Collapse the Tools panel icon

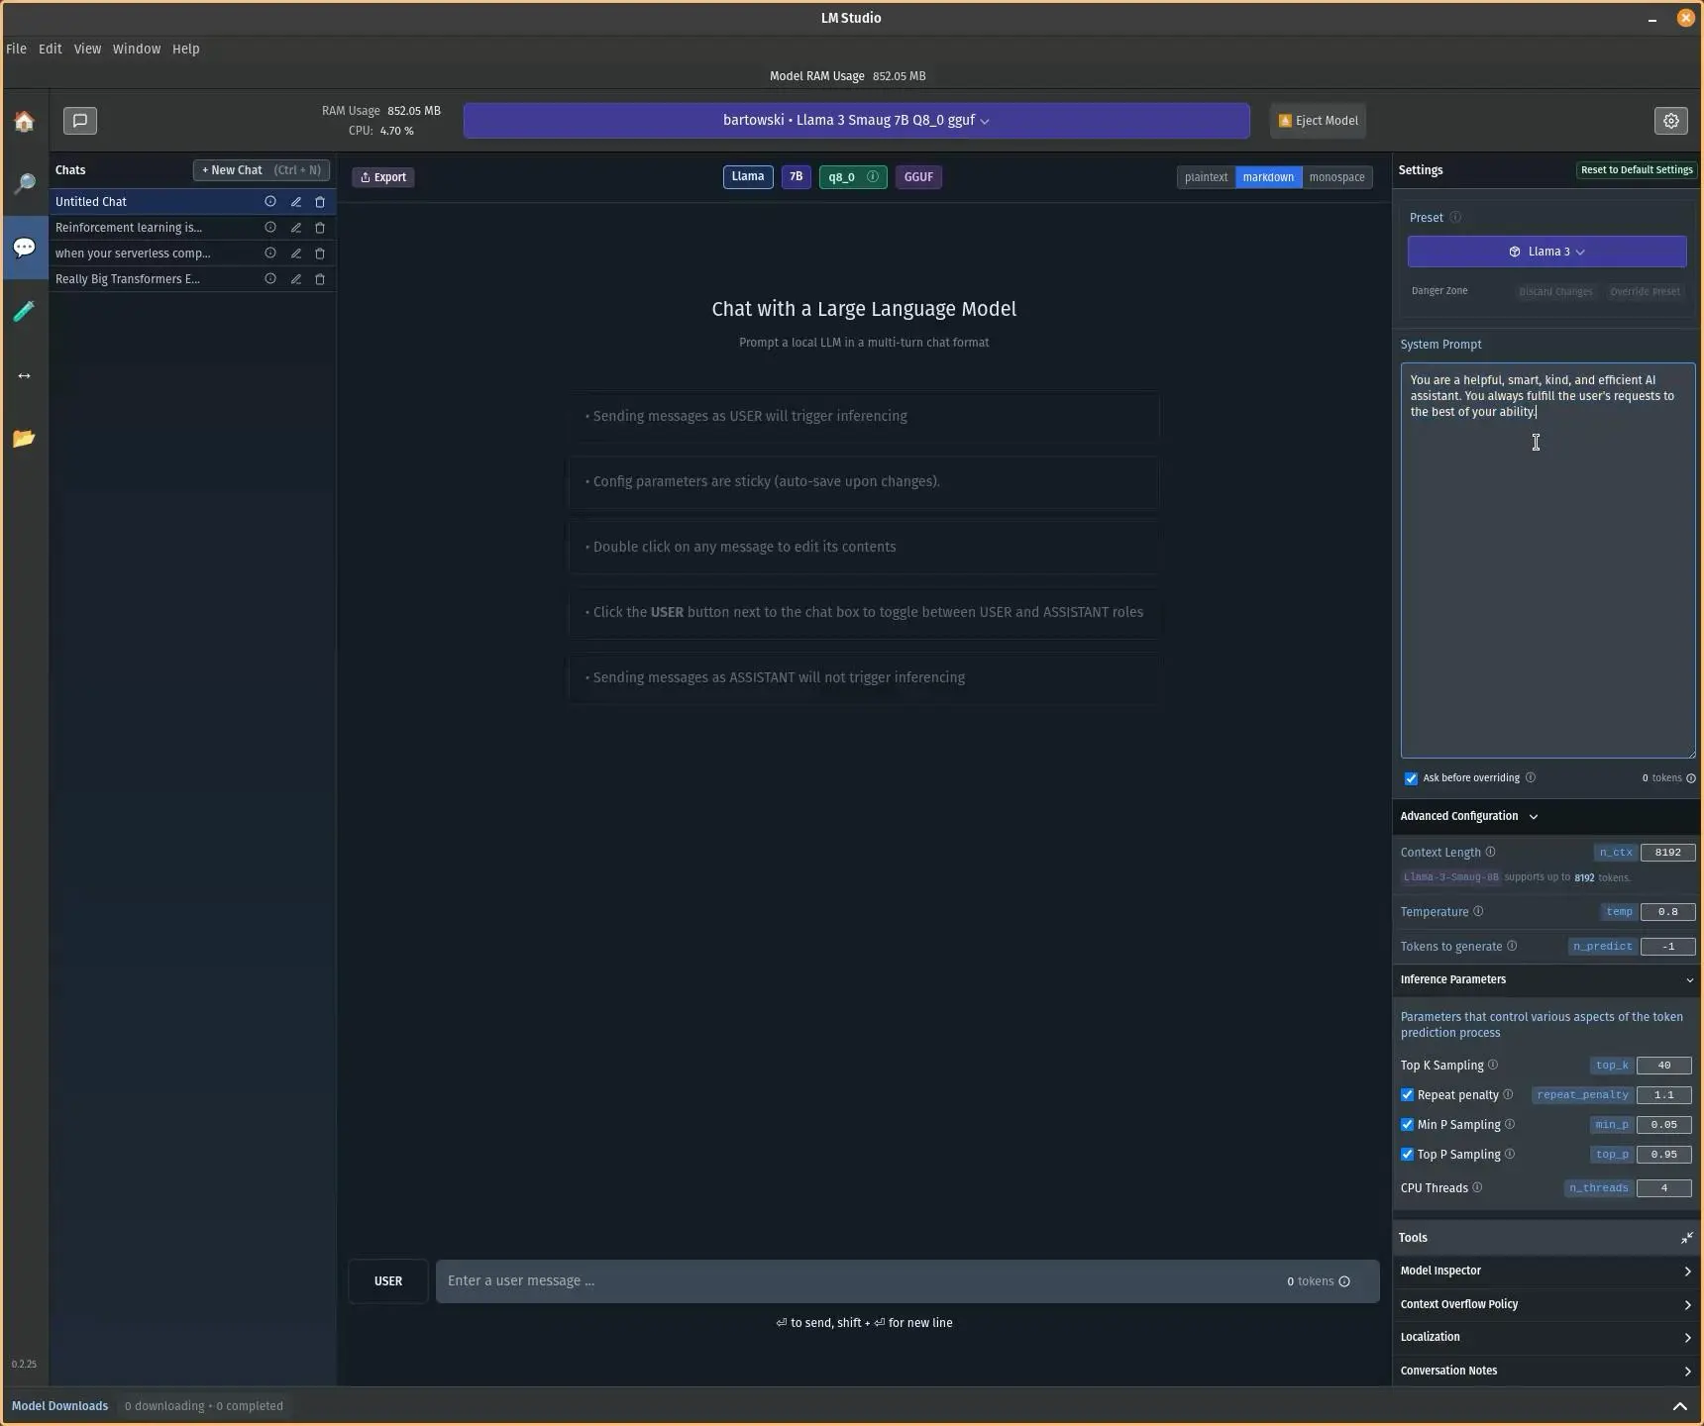pyautogui.click(x=1686, y=1238)
